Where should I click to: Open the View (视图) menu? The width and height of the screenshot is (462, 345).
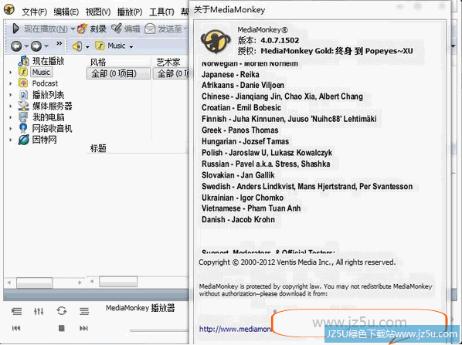point(98,12)
